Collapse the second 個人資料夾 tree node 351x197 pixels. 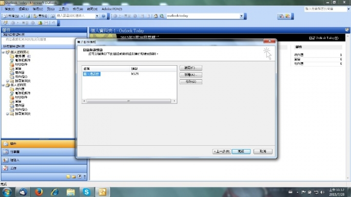tap(3, 85)
